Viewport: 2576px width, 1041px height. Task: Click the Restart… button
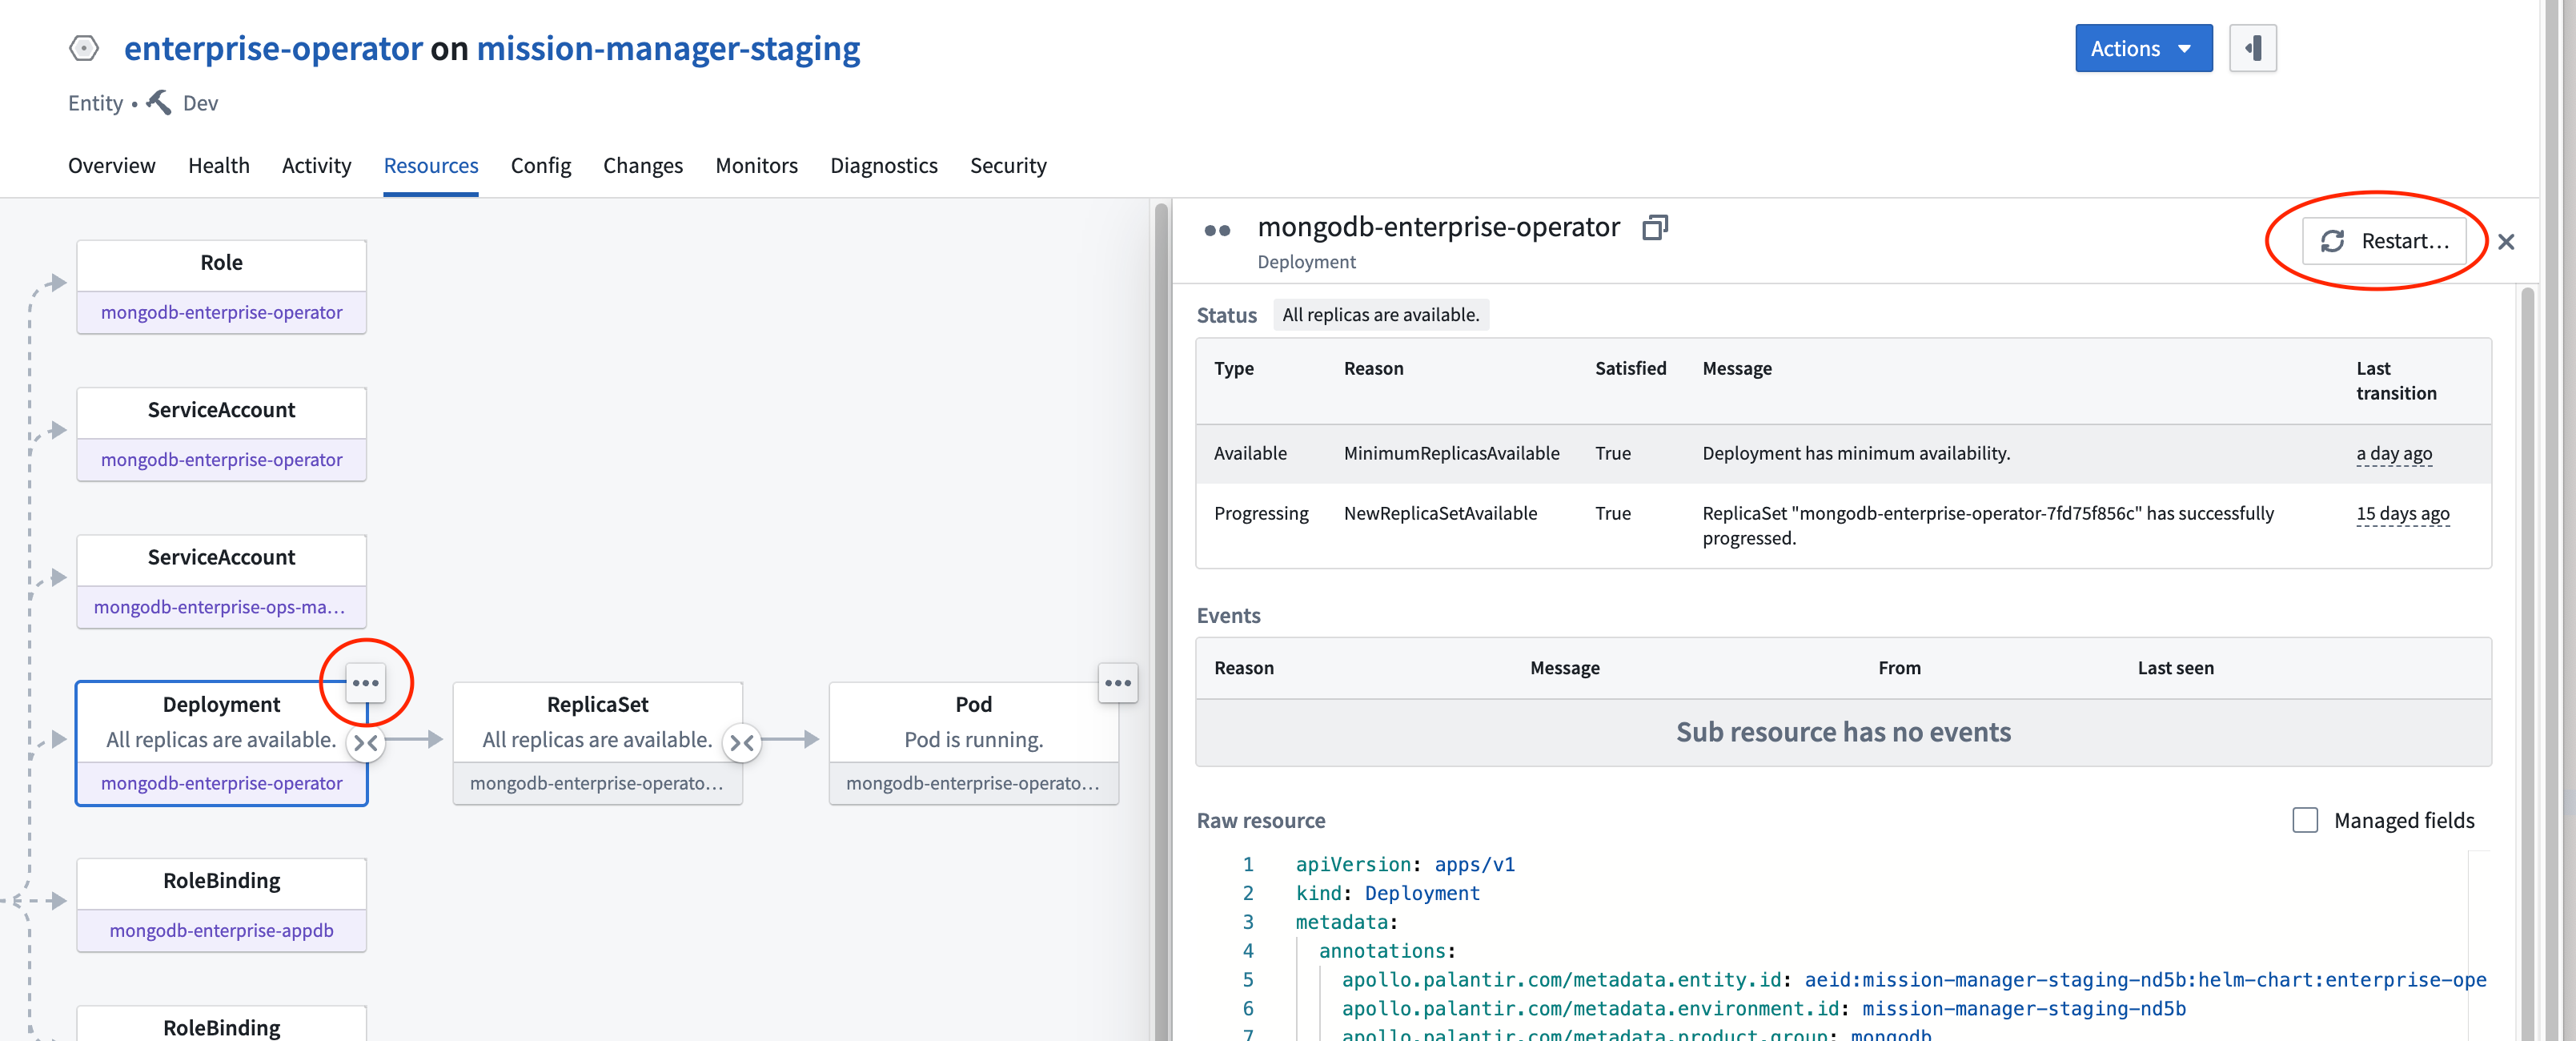tap(2384, 241)
